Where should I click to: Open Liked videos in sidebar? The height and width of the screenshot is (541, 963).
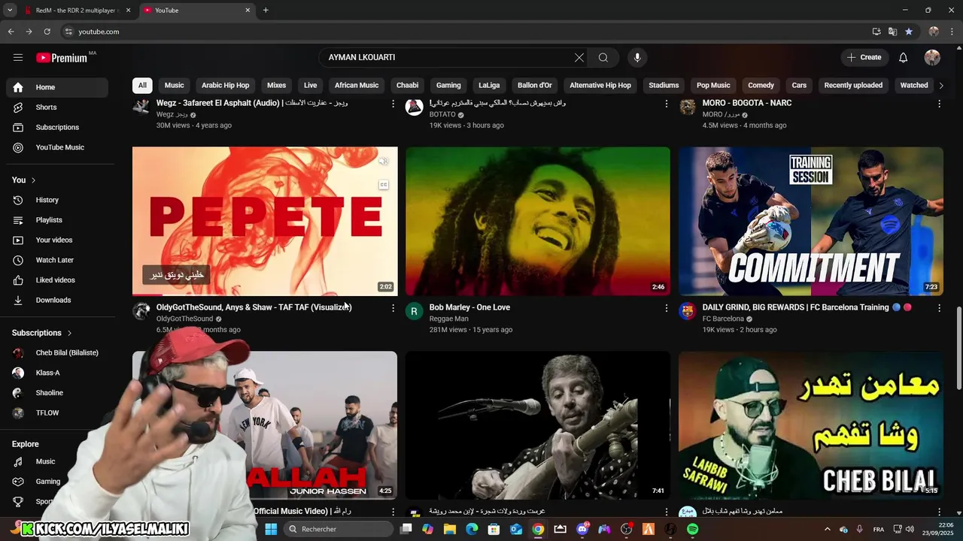point(57,280)
